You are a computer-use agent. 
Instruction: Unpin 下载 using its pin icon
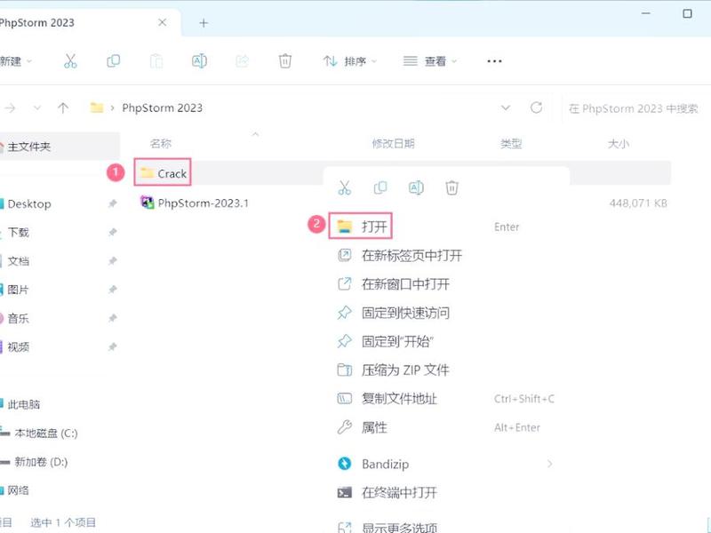(112, 233)
